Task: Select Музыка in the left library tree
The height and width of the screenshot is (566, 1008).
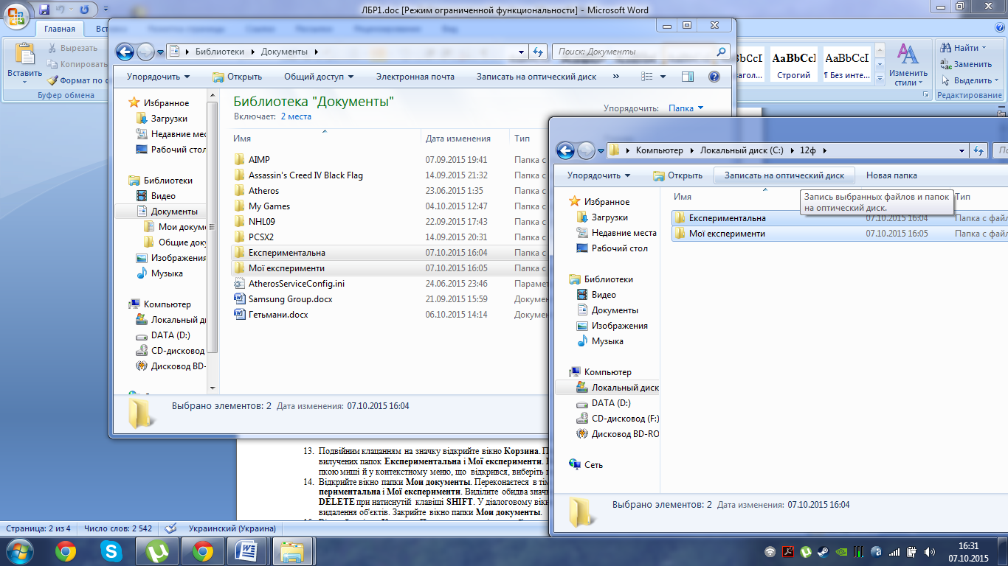Action: (167, 273)
